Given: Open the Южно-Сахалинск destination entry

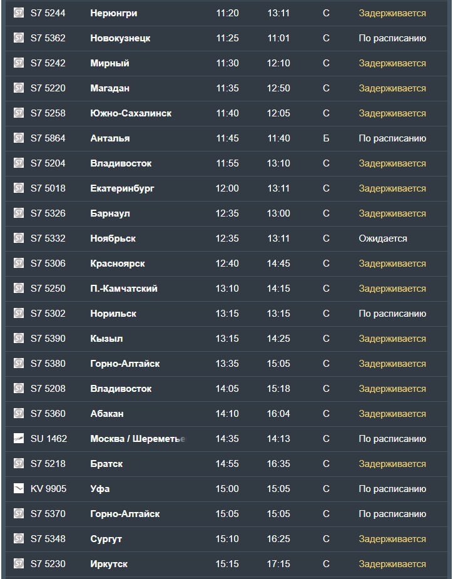Looking at the screenshot, I should [x=131, y=113].
